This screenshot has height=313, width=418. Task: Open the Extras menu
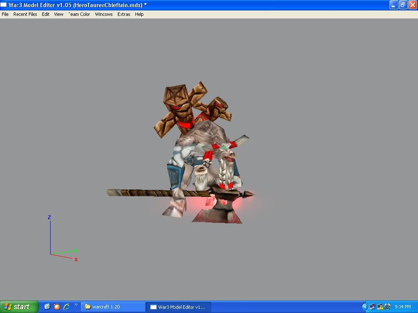pyautogui.click(x=124, y=14)
